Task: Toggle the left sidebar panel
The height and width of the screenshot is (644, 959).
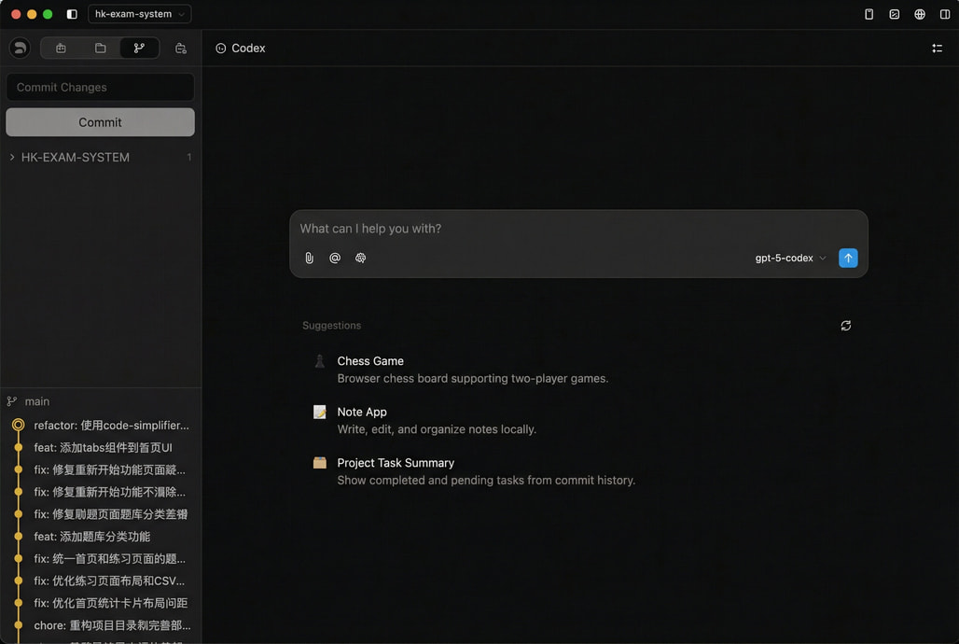Action: click(x=72, y=14)
